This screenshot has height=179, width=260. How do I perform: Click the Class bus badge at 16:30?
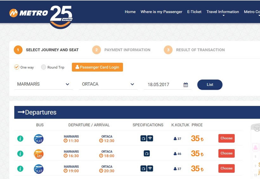[x=39, y=154]
